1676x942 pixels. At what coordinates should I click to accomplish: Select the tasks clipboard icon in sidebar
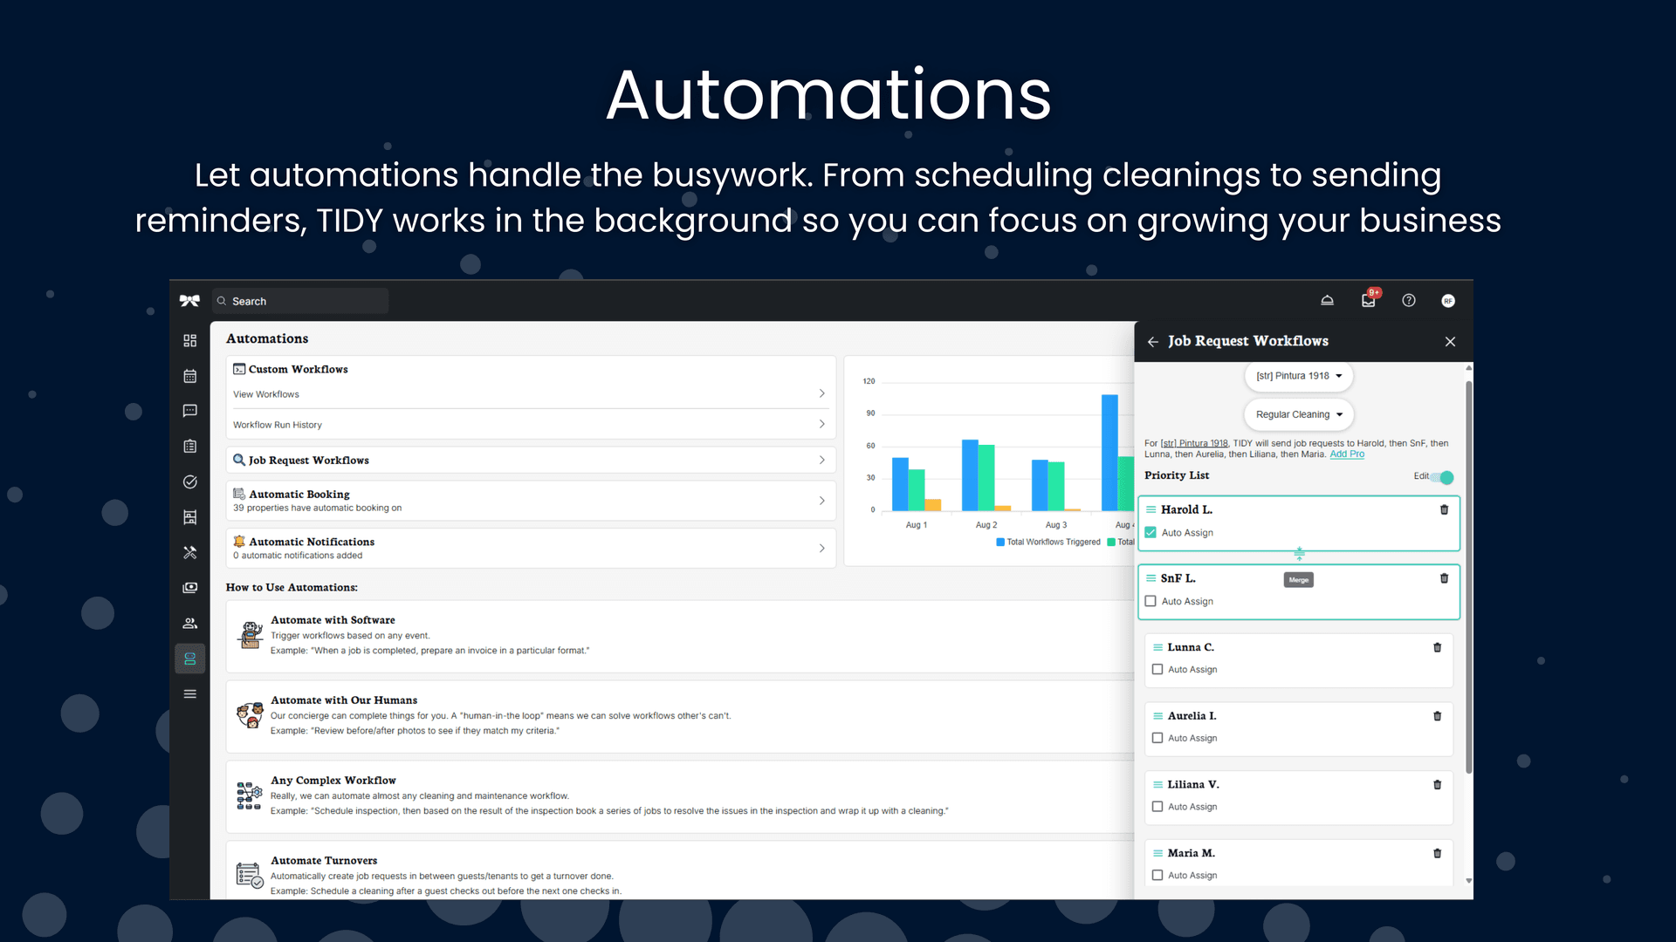(189, 446)
